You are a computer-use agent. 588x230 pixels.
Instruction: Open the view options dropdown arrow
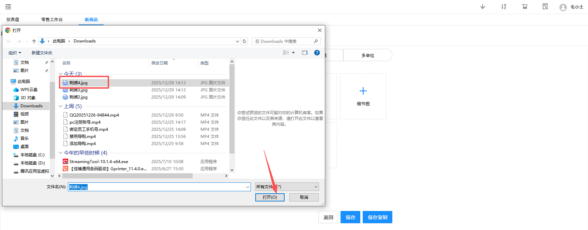point(293,53)
